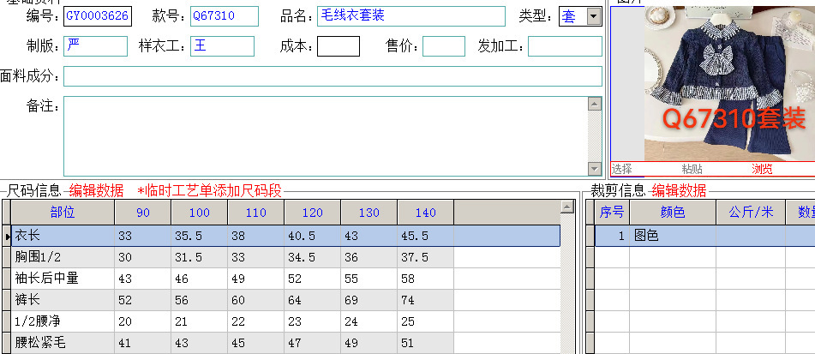The width and height of the screenshot is (815, 354).
Task: Click 胸围1/2 value 37.5 cell
Action: (x=426, y=257)
